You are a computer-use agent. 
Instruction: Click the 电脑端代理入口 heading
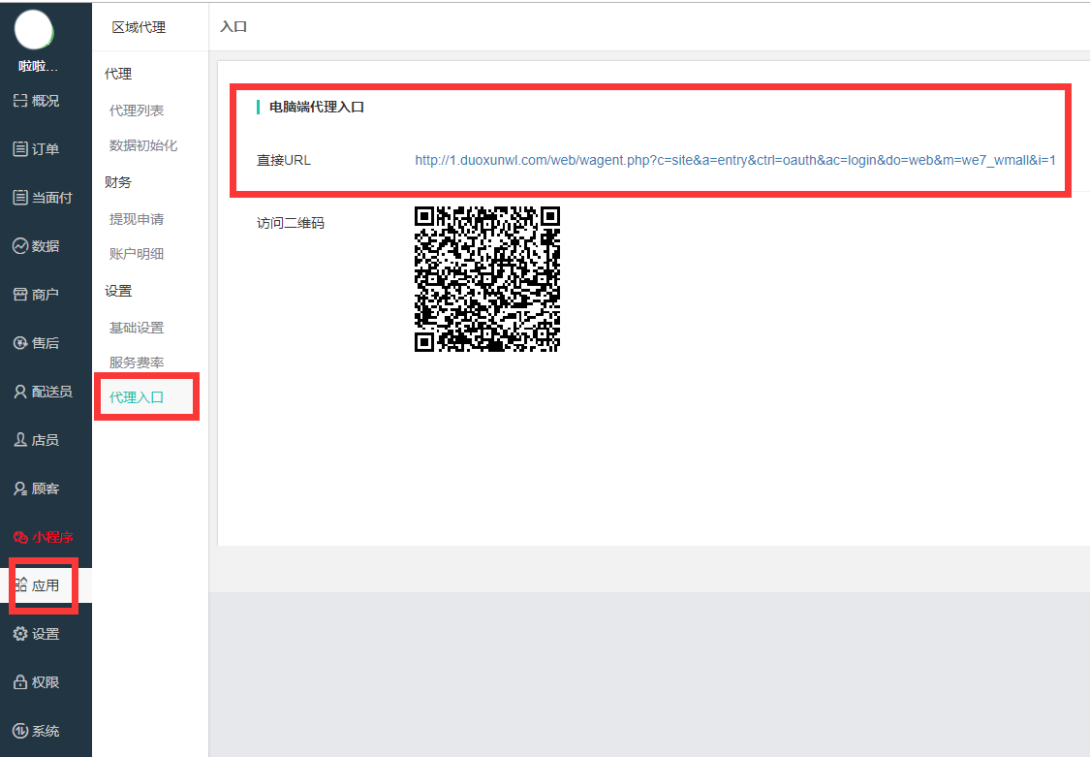point(317,107)
